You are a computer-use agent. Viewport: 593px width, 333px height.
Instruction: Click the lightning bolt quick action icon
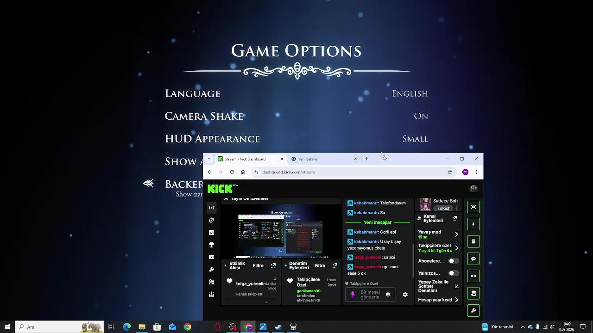[x=473, y=224]
